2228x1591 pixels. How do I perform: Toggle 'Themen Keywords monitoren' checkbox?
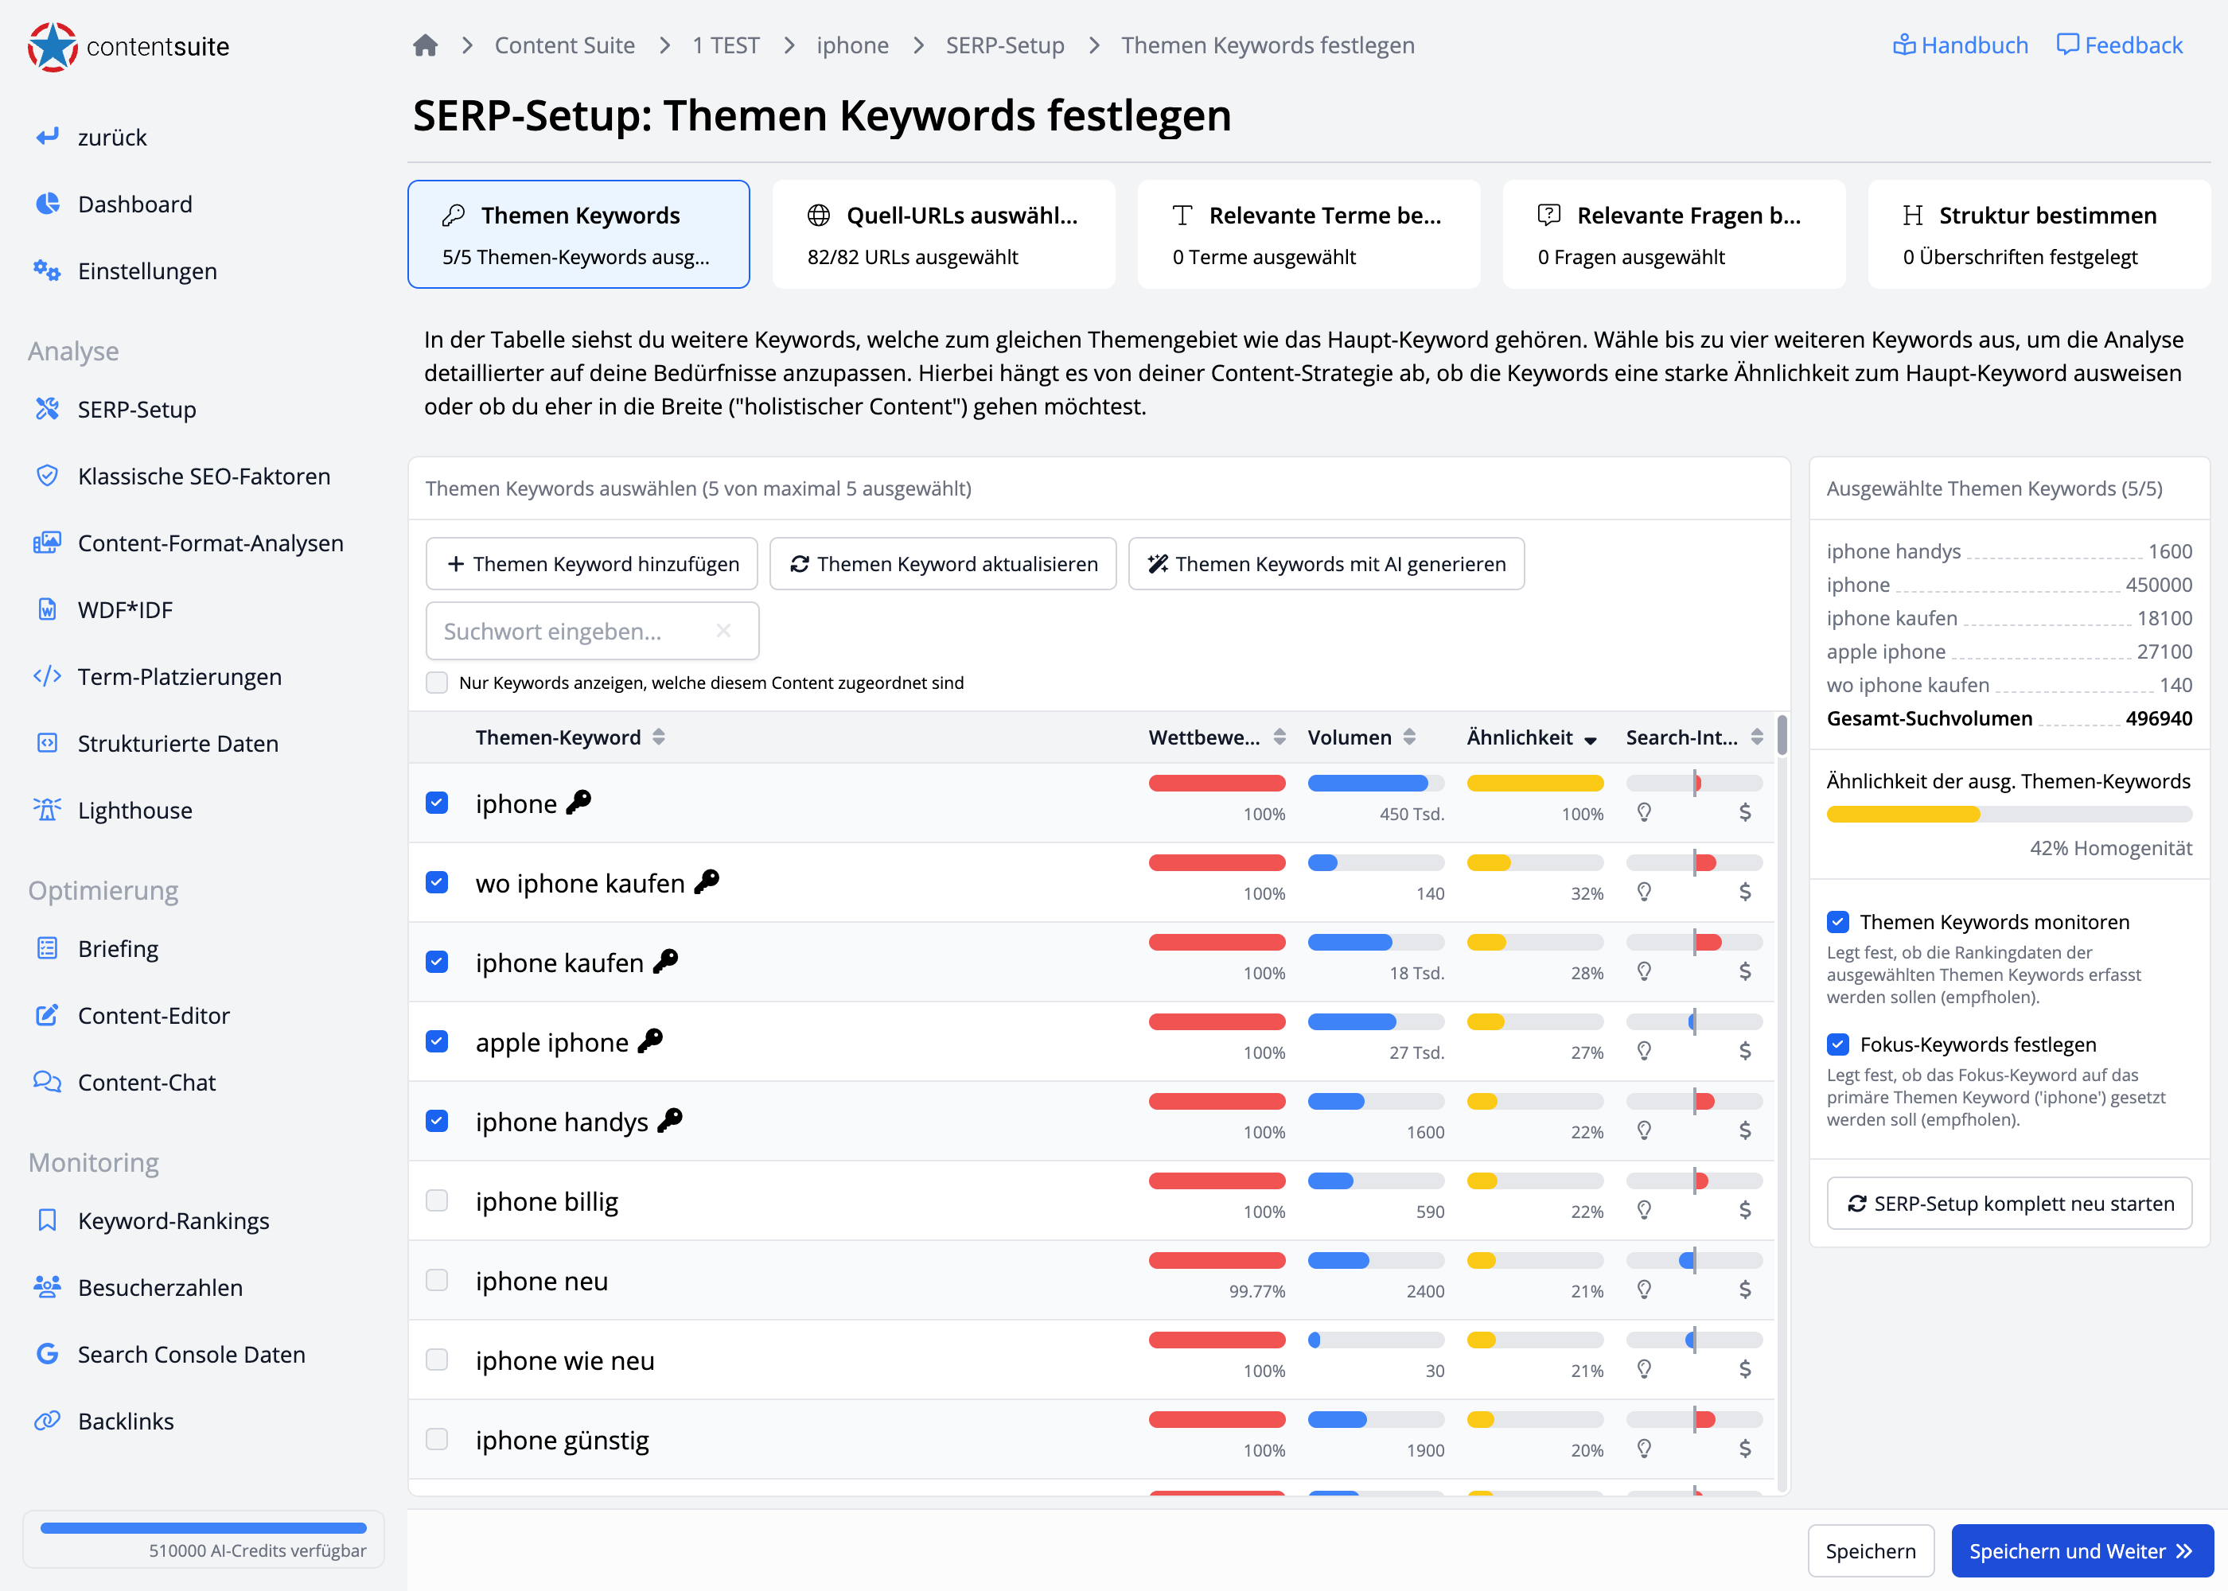pyautogui.click(x=1837, y=922)
